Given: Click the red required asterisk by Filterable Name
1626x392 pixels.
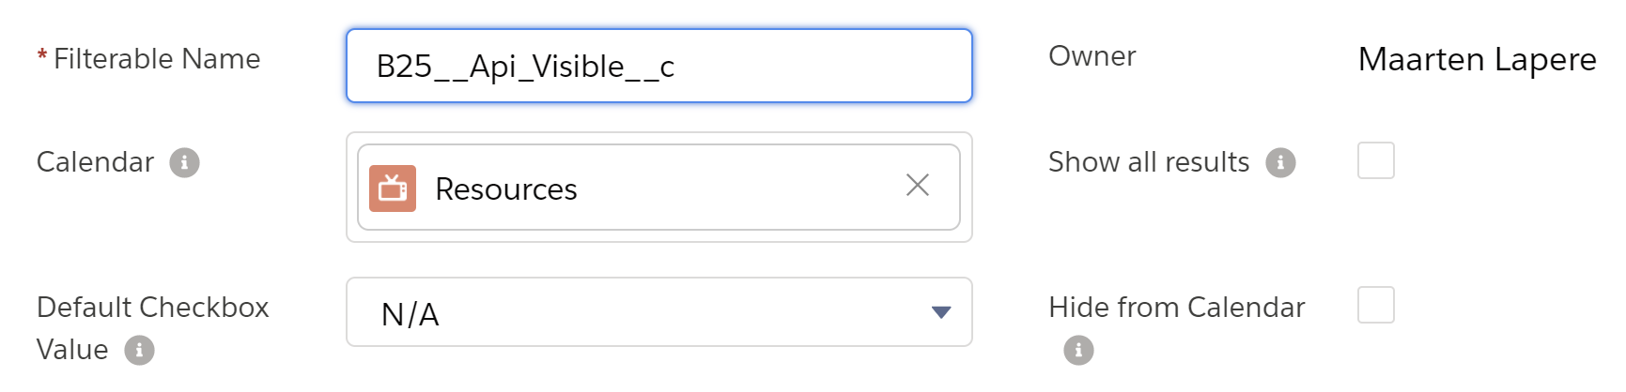Looking at the screenshot, I should pos(42,57).
